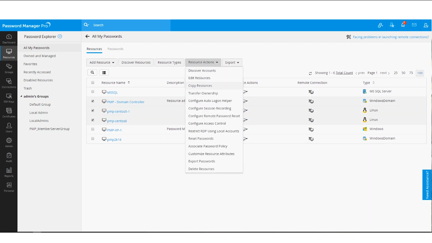The width and height of the screenshot is (432, 243).
Task: Open the Export dropdown
Action: [x=232, y=63]
